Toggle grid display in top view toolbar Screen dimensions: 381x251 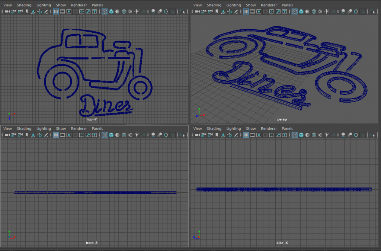[x=56, y=12]
